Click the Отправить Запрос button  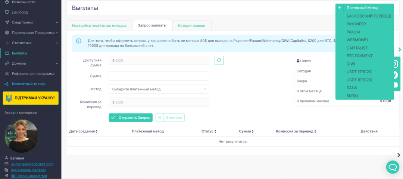click(131, 118)
